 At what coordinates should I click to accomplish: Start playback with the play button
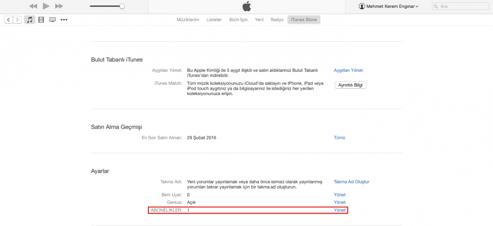coord(46,6)
